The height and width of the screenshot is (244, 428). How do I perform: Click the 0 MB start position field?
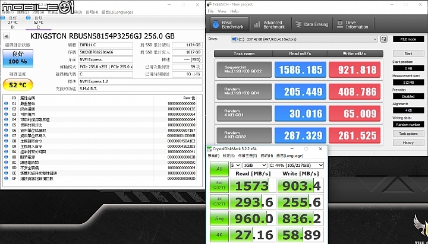click(408, 68)
